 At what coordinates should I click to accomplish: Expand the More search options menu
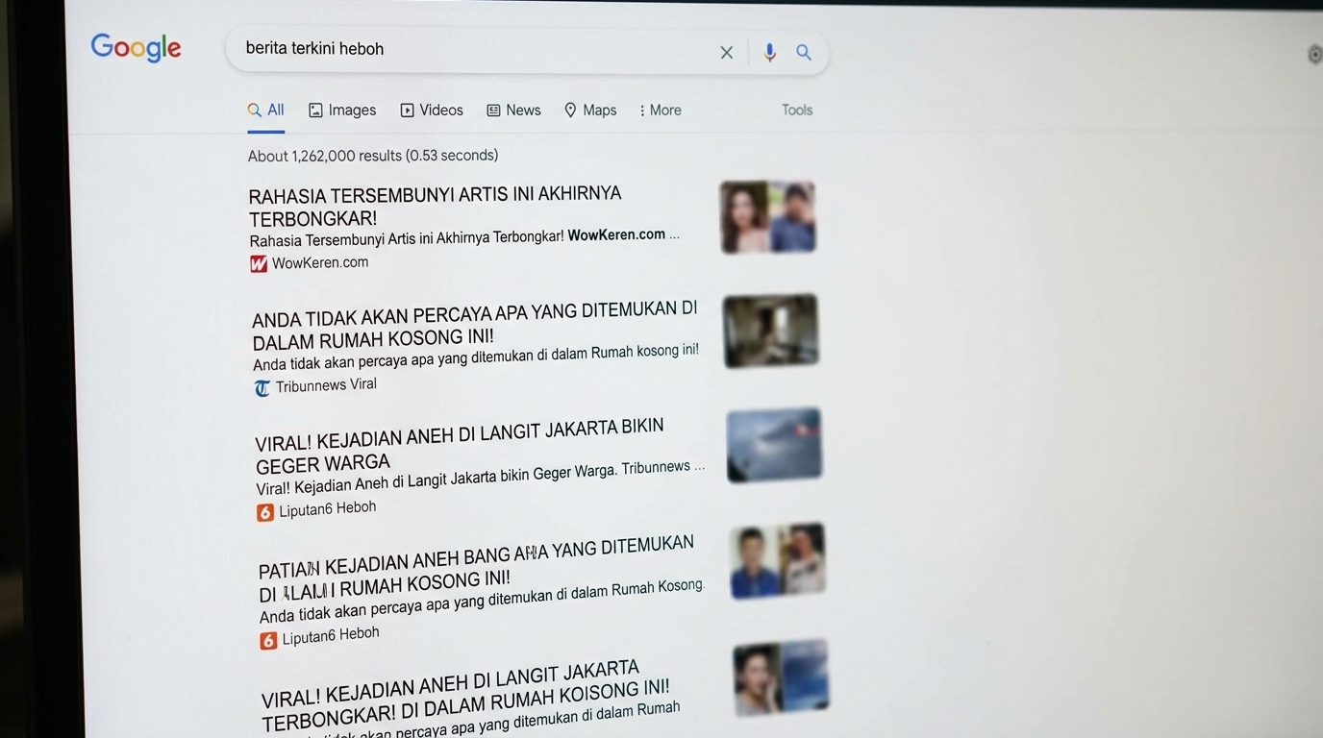click(x=661, y=111)
